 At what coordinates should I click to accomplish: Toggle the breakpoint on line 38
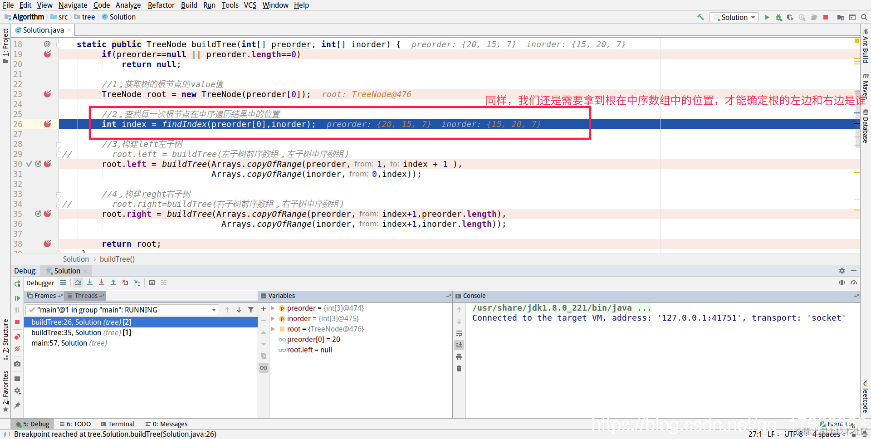[x=47, y=244]
